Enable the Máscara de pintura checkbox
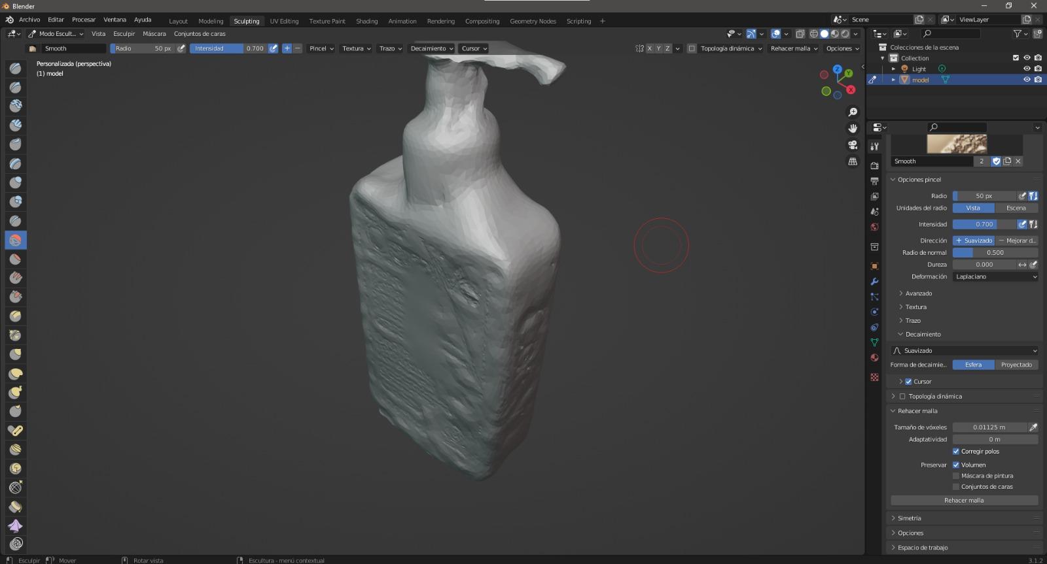The width and height of the screenshot is (1047, 564). click(956, 476)
